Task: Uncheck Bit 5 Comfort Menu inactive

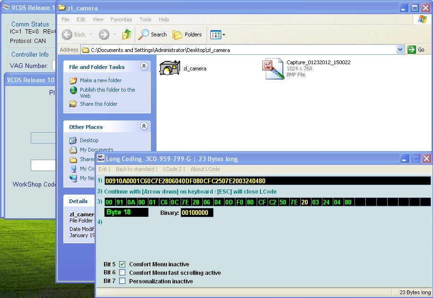Action: (x=122, y=264)
